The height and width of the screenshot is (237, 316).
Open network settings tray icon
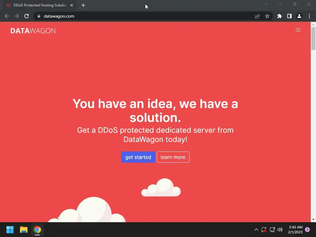pos(272,230)
